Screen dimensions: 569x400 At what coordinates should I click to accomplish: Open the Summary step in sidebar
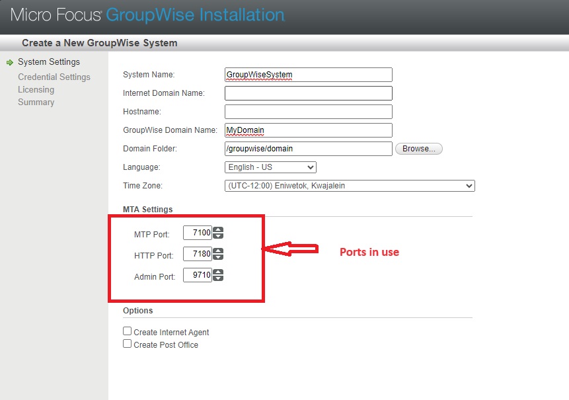[36, 102]
